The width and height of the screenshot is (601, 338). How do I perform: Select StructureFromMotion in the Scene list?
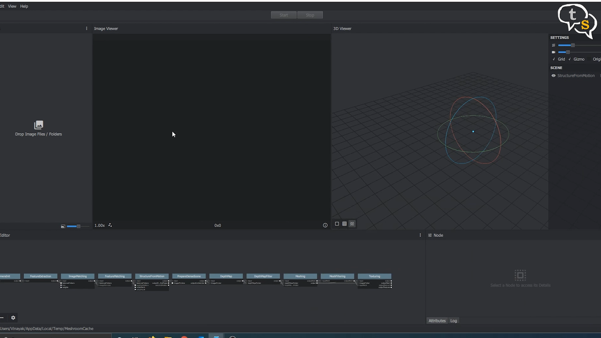tap(576, 76)
